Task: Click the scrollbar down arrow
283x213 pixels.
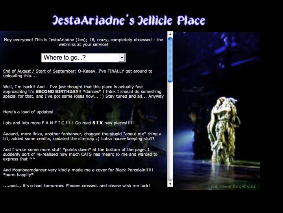Action: [x=170, y=184]
